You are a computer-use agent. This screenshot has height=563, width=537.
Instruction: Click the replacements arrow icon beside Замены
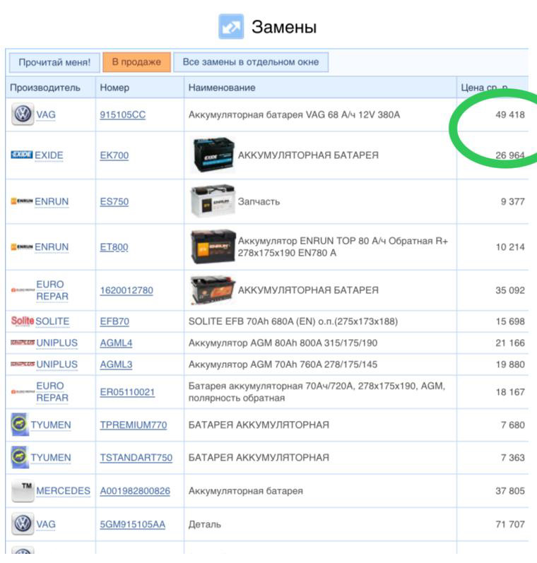point(231,27)
